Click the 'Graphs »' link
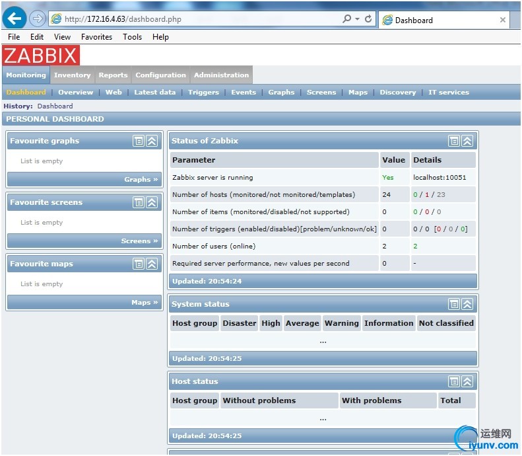The height and width of the screenshot is (456, 522). (x=141, y=180)
